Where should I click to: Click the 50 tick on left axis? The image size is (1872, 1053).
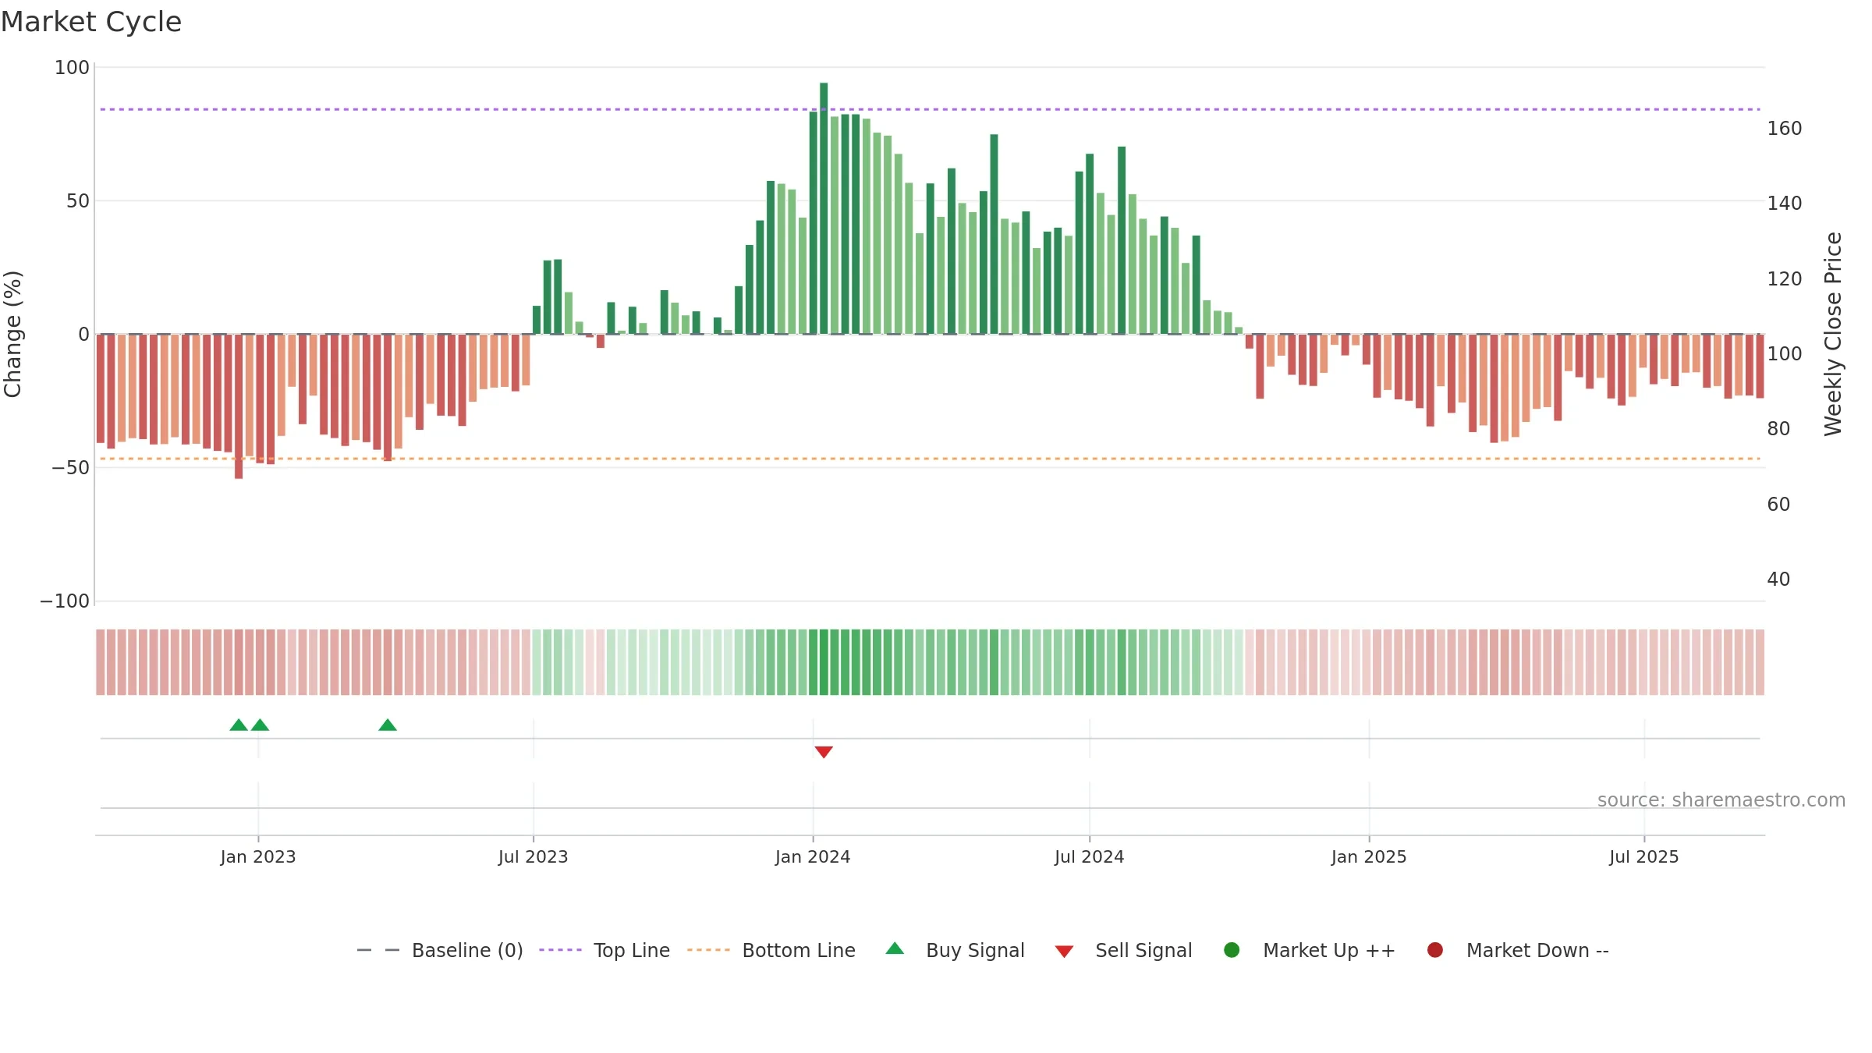78,201
